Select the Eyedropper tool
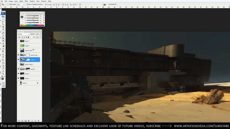The height and width of the screenshot is (129, 230). click(x=3, y=68)
